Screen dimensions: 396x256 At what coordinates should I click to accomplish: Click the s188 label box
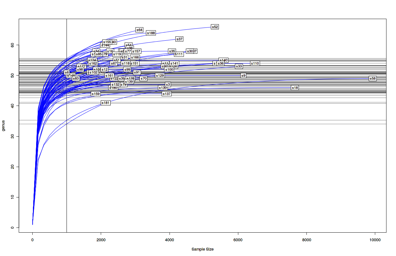(x=151, y=33)
